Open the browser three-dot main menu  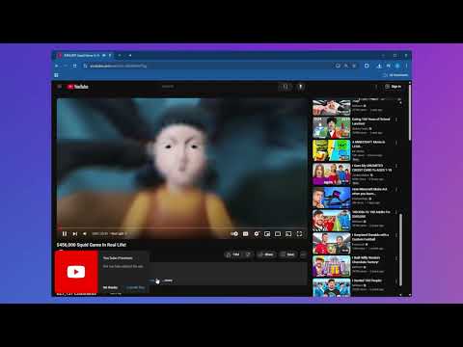406,66
